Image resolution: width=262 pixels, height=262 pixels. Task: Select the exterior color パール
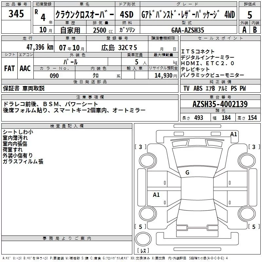(x=70, y=62)
